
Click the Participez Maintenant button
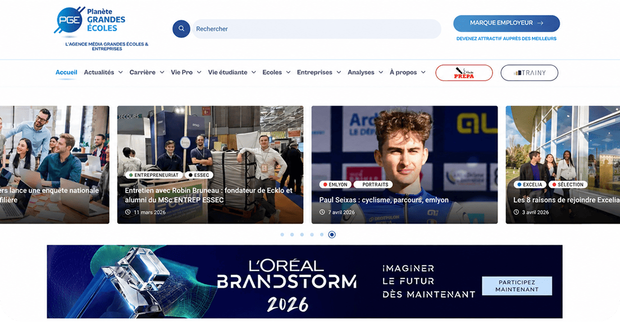coord(517,286)
